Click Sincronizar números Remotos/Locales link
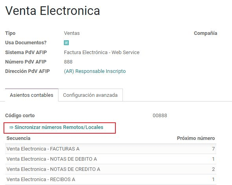 (x=56, y=127)
